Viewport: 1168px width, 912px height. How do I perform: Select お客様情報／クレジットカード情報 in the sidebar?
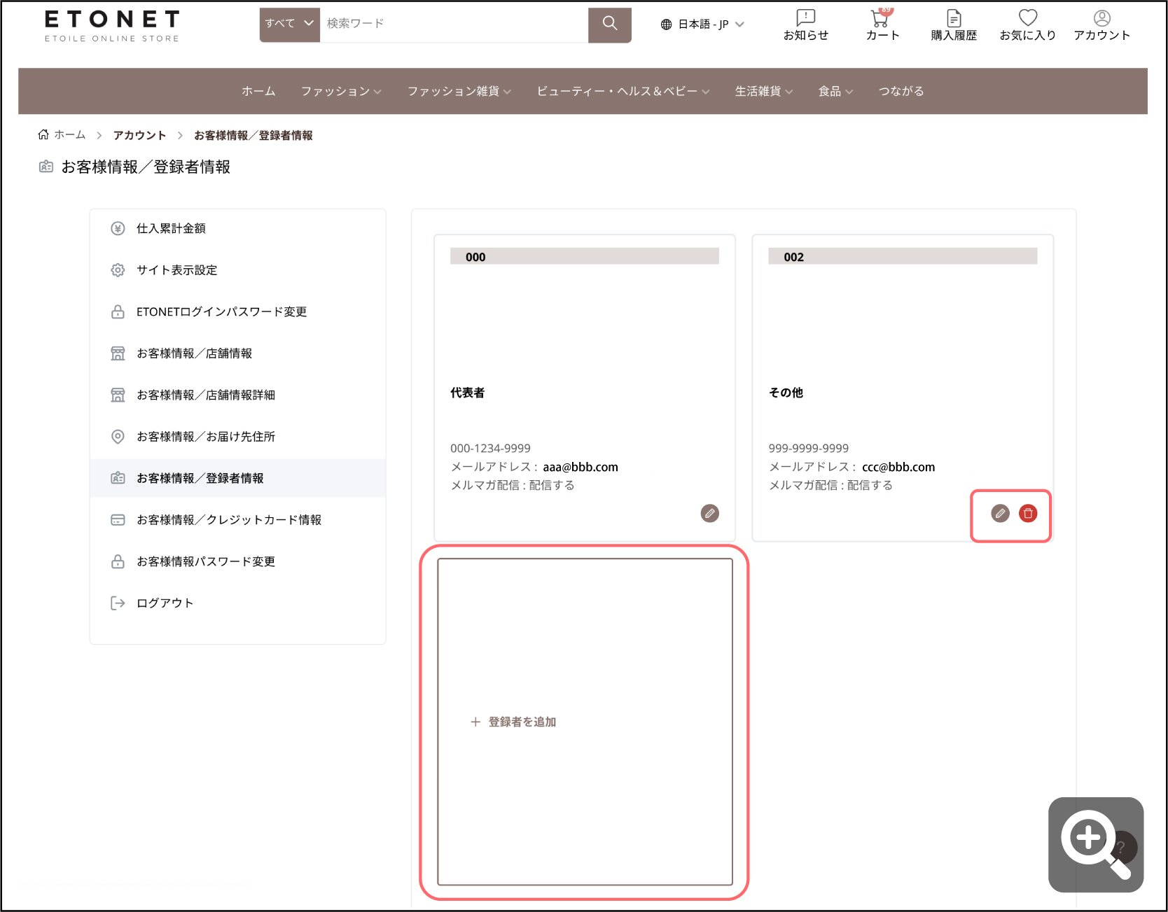(237, 520)
